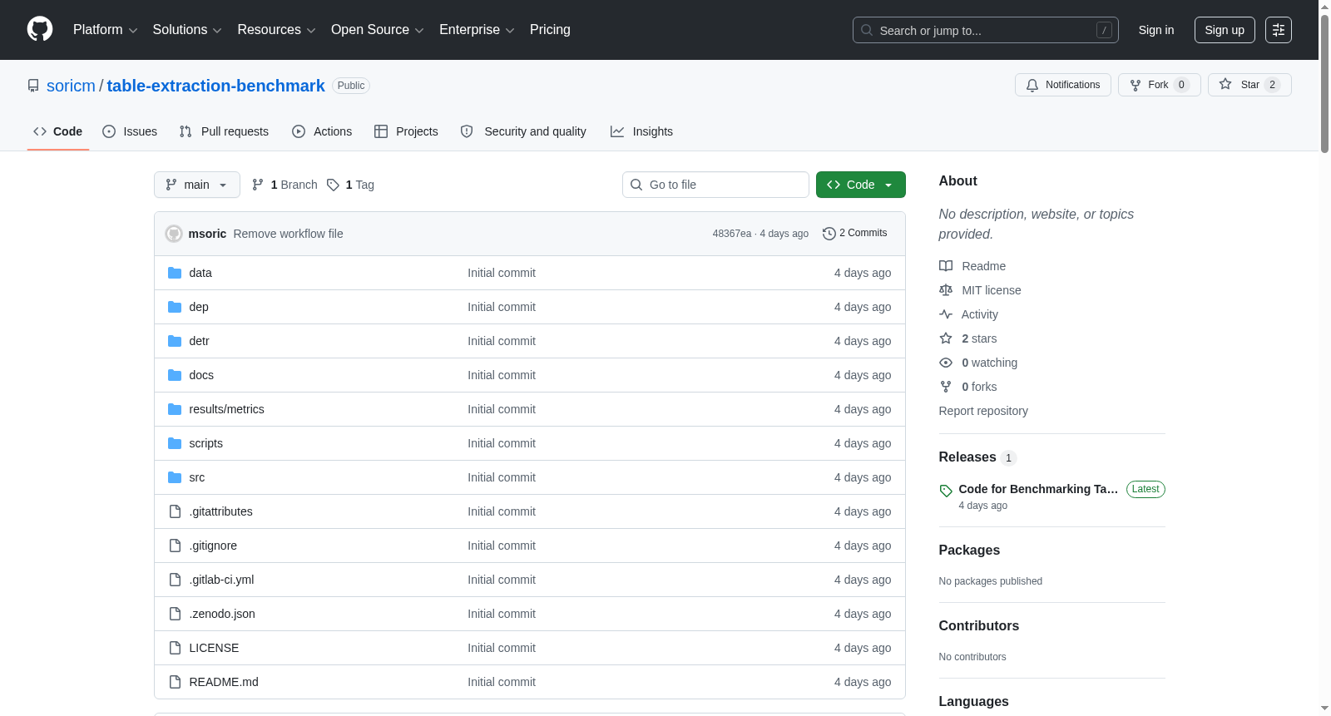The image size is (1331, 716).
Task: Click the Sign up button
Action: click(1225, 30)
